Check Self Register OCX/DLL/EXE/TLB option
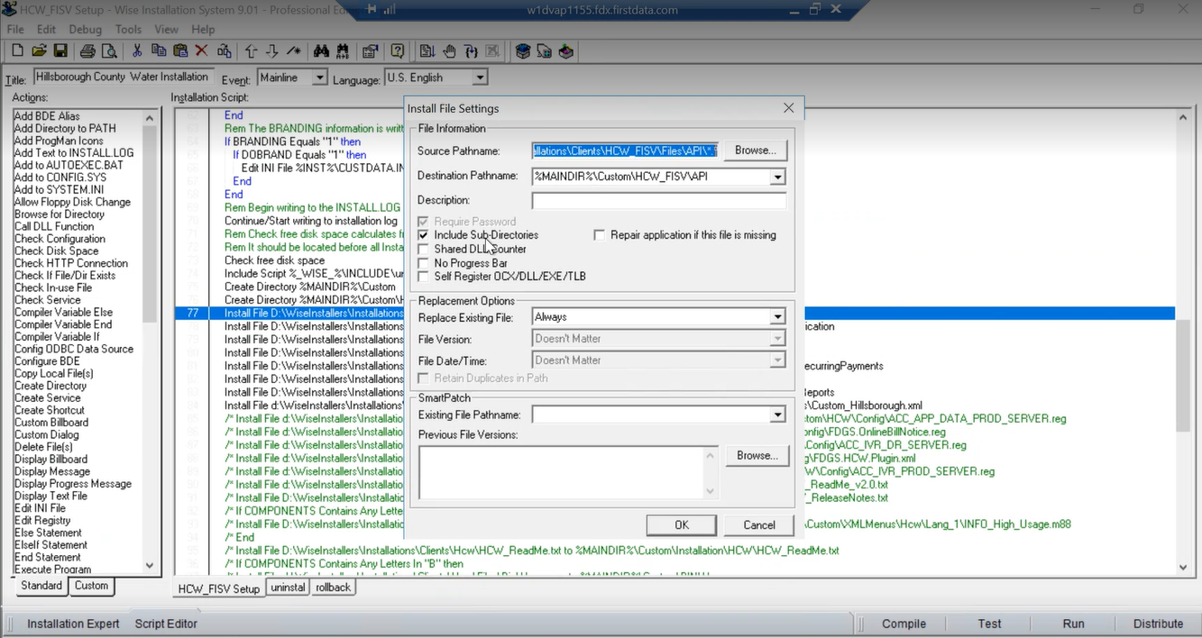1202x638 pixels. coord(424,277)
